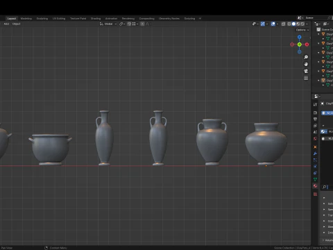This screenshot has width=333, height=250.
Task: Switch to wireframe viewport shading
Action: point(289,24)
